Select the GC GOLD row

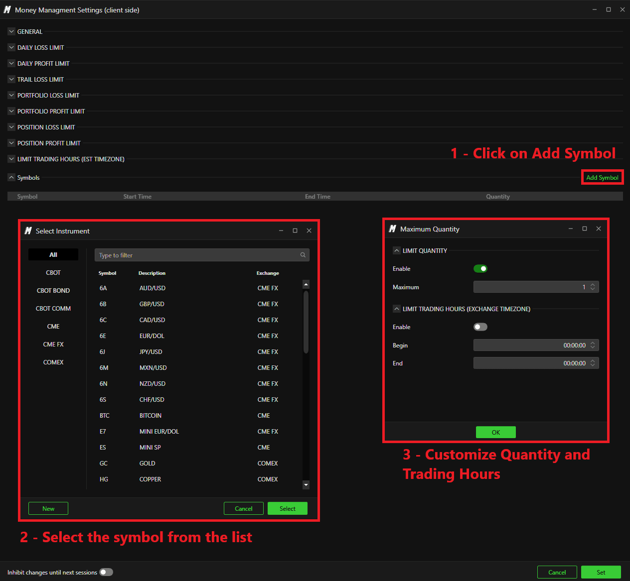(198, 463)
